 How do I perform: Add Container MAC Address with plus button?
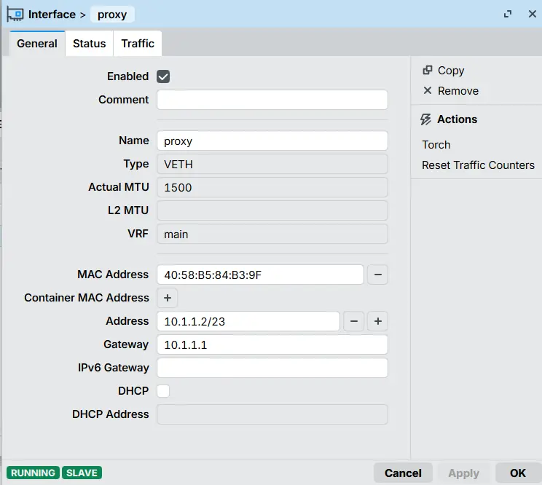coord(168,298)
